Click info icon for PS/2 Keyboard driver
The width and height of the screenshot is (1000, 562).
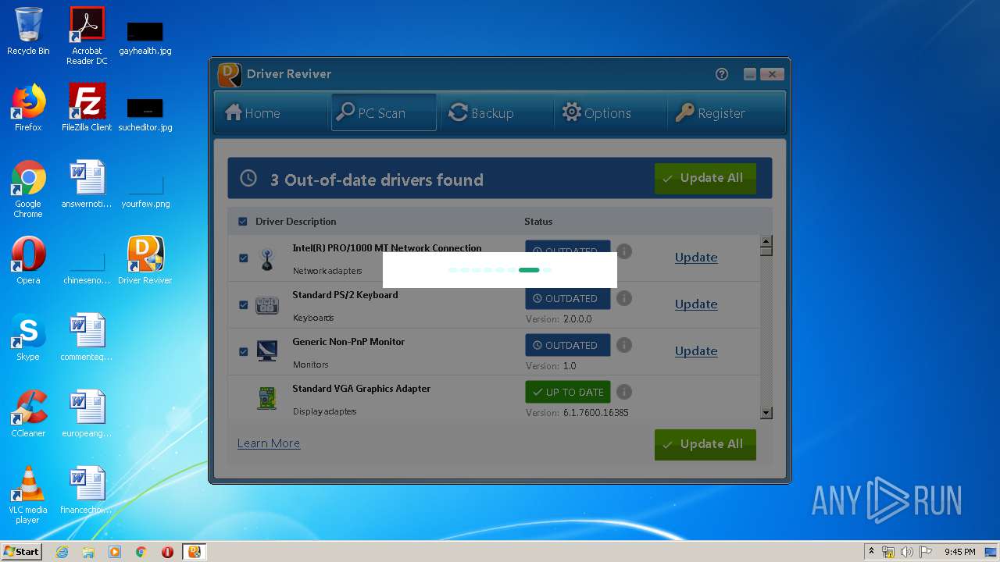(624, 298)
